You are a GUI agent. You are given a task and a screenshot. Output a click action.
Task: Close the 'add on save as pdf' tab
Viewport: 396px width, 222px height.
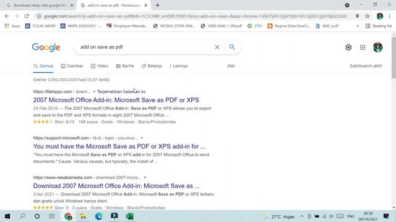coord(146,6)
